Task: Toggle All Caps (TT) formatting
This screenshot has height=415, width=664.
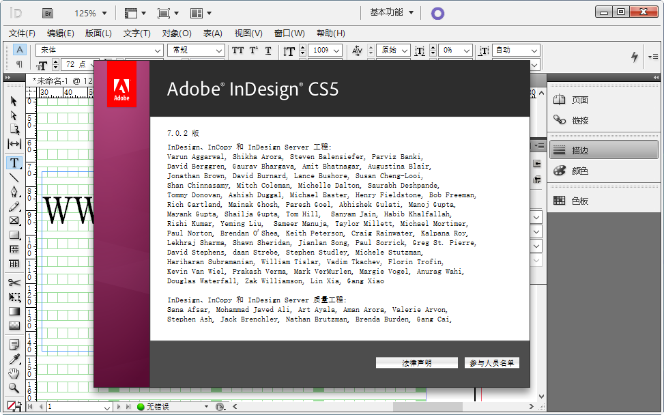Action: click(x=237, y=51)
